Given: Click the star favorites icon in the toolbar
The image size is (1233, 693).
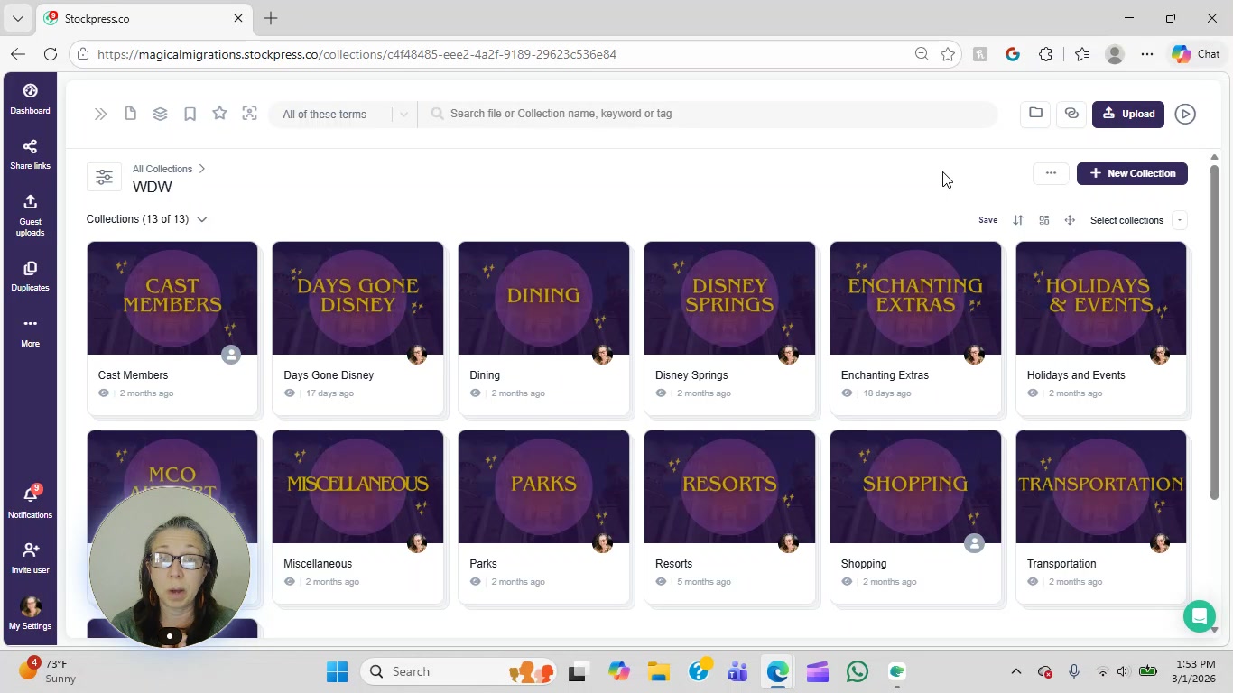Looking at the screenshot, I should 219,114.
